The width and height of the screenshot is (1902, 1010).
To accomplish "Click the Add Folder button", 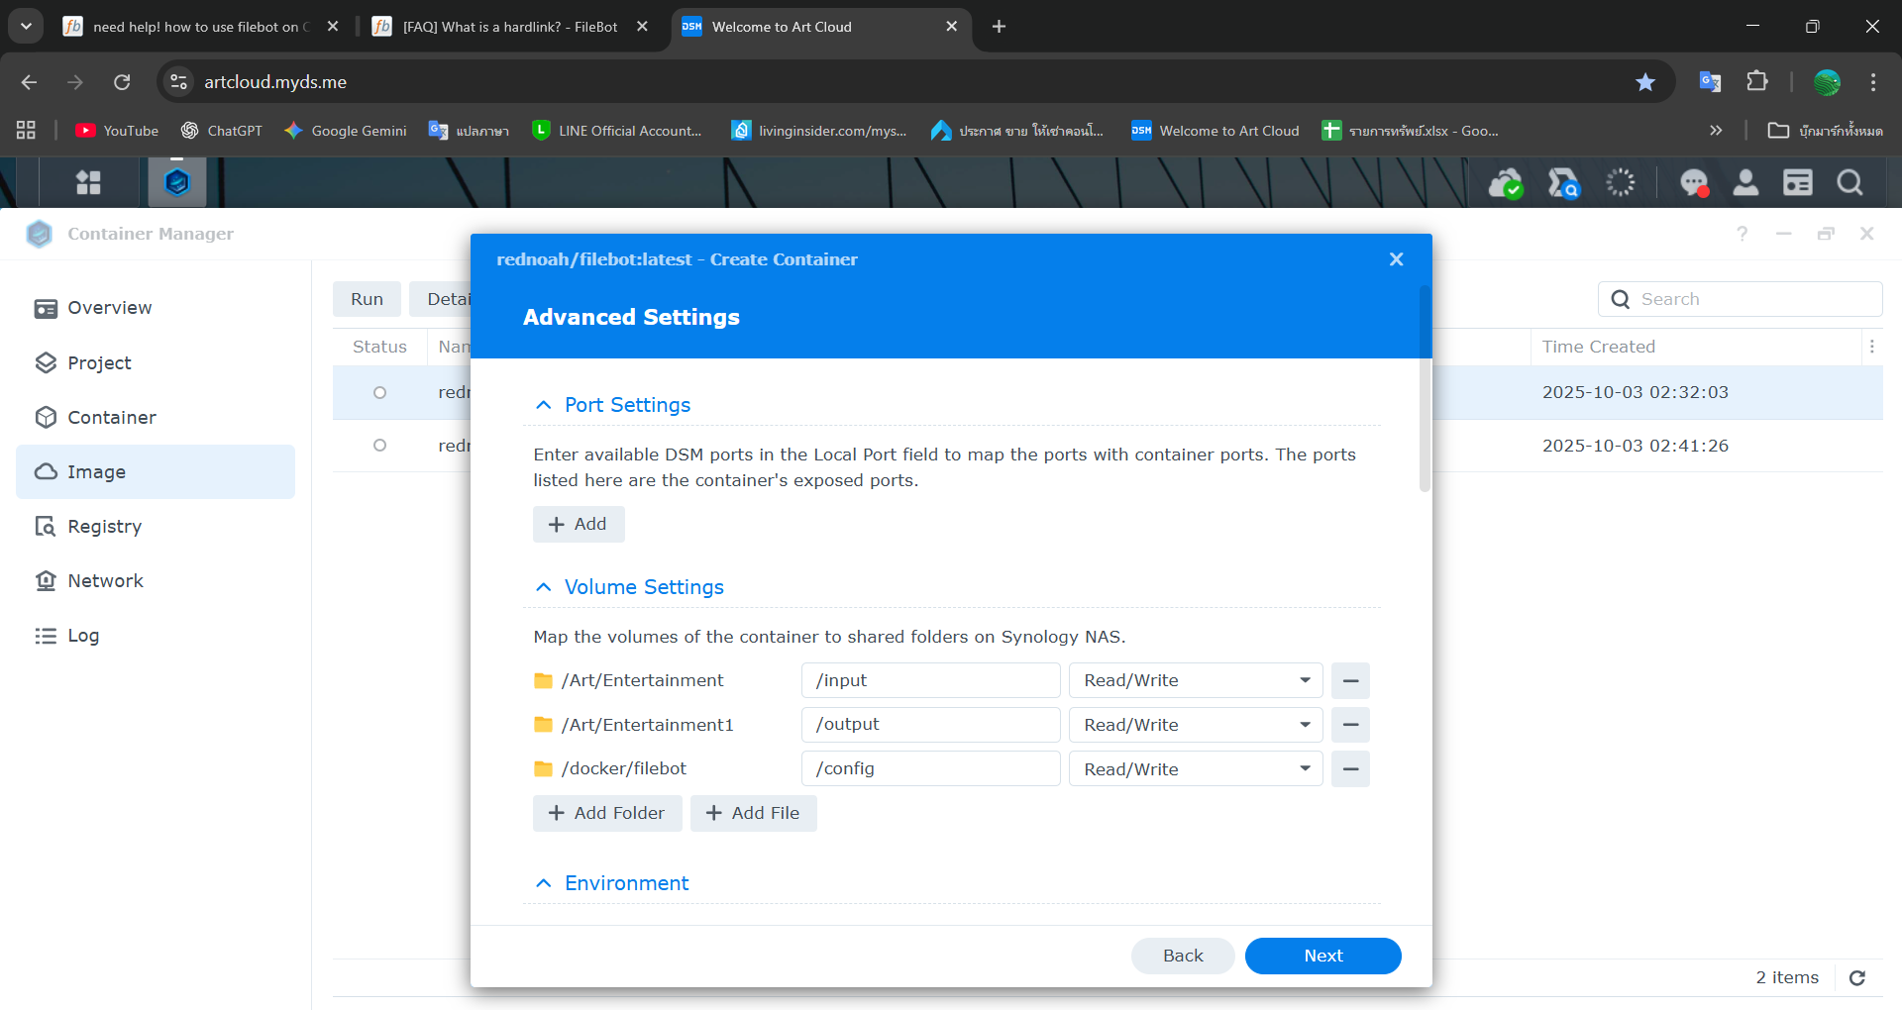I will (x=607, y=813).
